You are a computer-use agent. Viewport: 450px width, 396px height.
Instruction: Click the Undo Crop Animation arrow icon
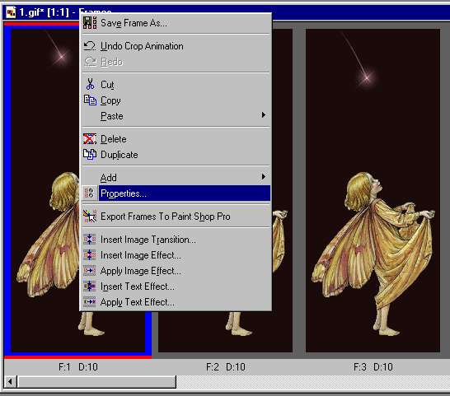click(90, 46)
